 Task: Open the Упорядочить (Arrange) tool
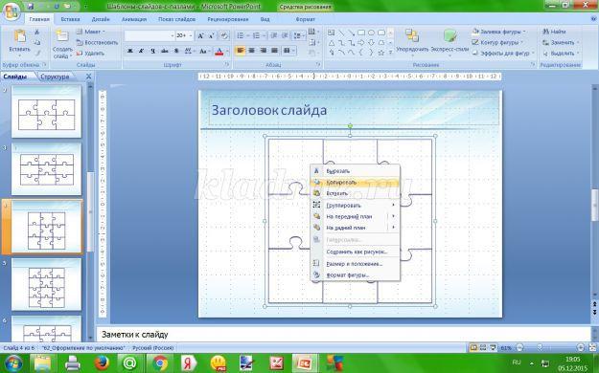tap(412, 37)
